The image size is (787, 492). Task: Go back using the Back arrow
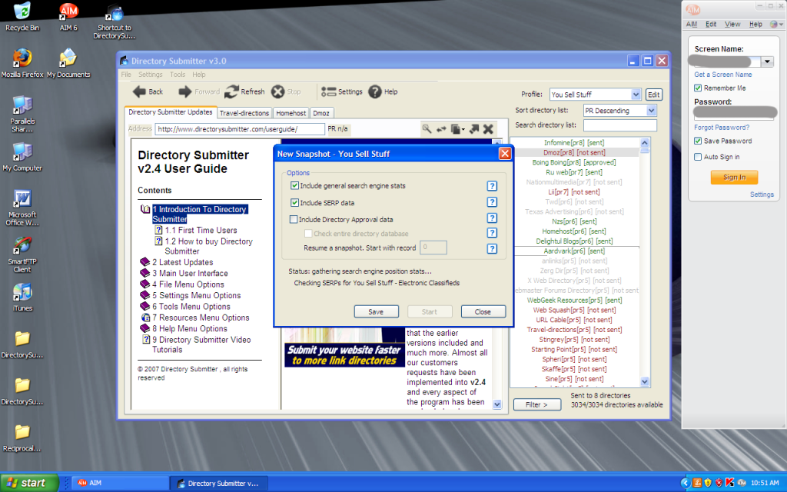148,92
